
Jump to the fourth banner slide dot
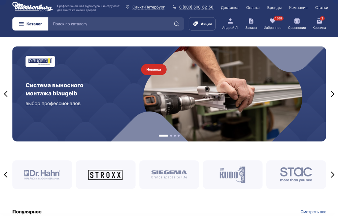[179, 136]
